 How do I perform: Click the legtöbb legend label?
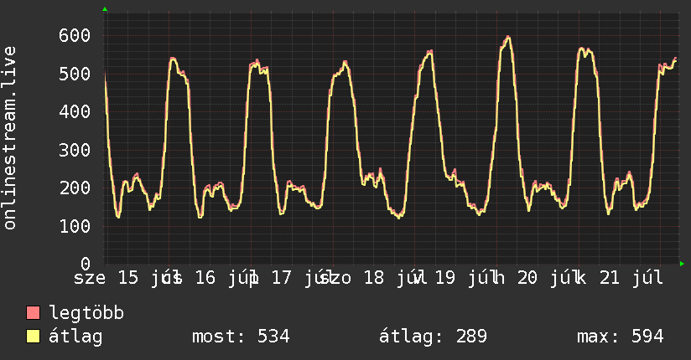click(86, 313)
